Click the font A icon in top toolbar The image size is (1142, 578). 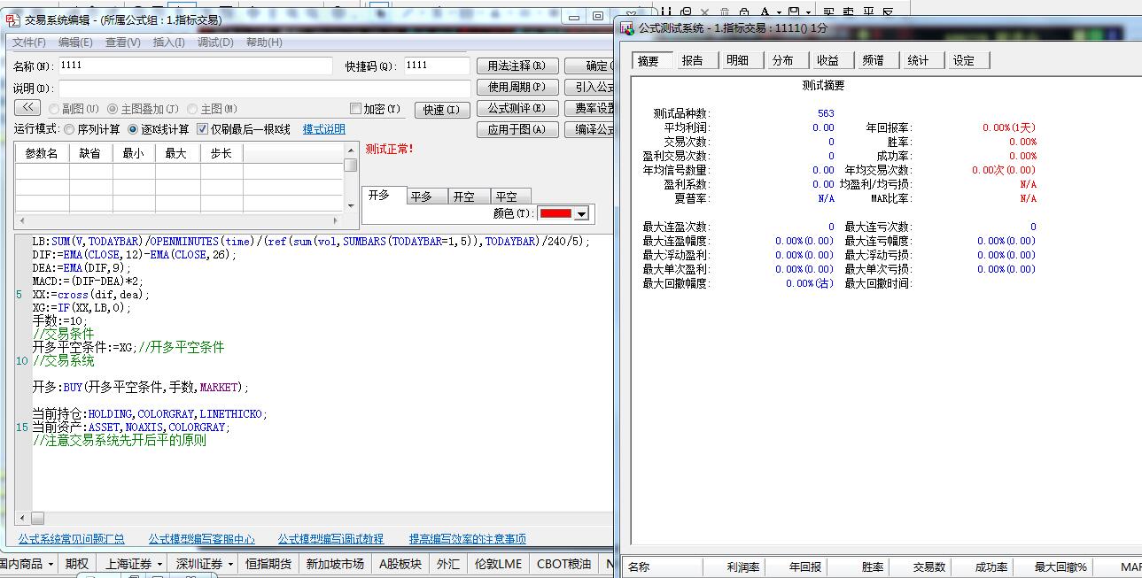click(764, 12)
